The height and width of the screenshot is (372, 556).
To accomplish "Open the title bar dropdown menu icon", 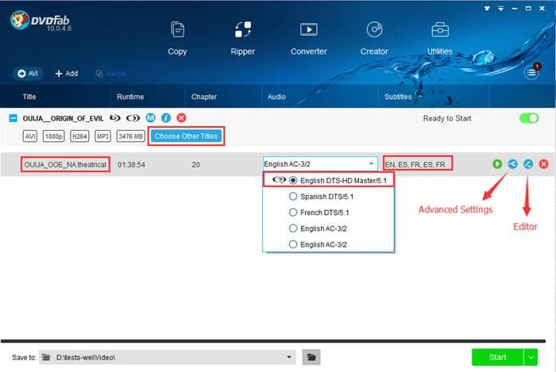I will [x=500, y=8].
